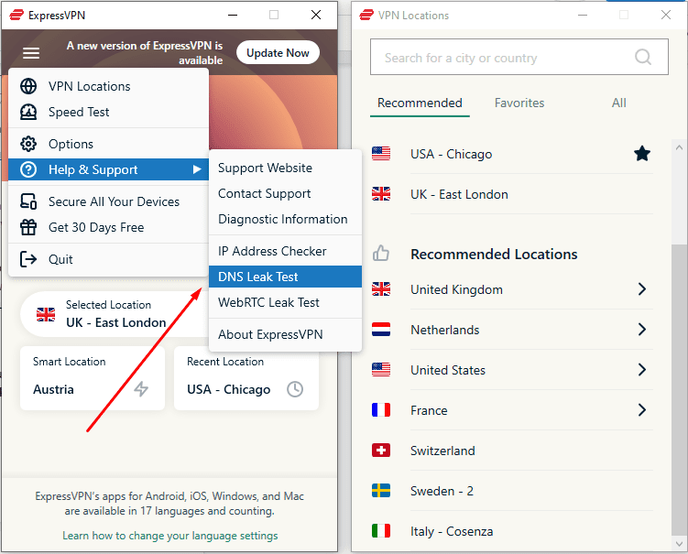This screenshot has width=688, height=554.
Task: Click the Options gear icon
Action: click(28, 144)
